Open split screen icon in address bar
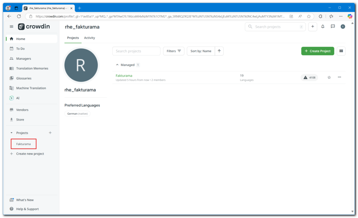 point(291,16)
